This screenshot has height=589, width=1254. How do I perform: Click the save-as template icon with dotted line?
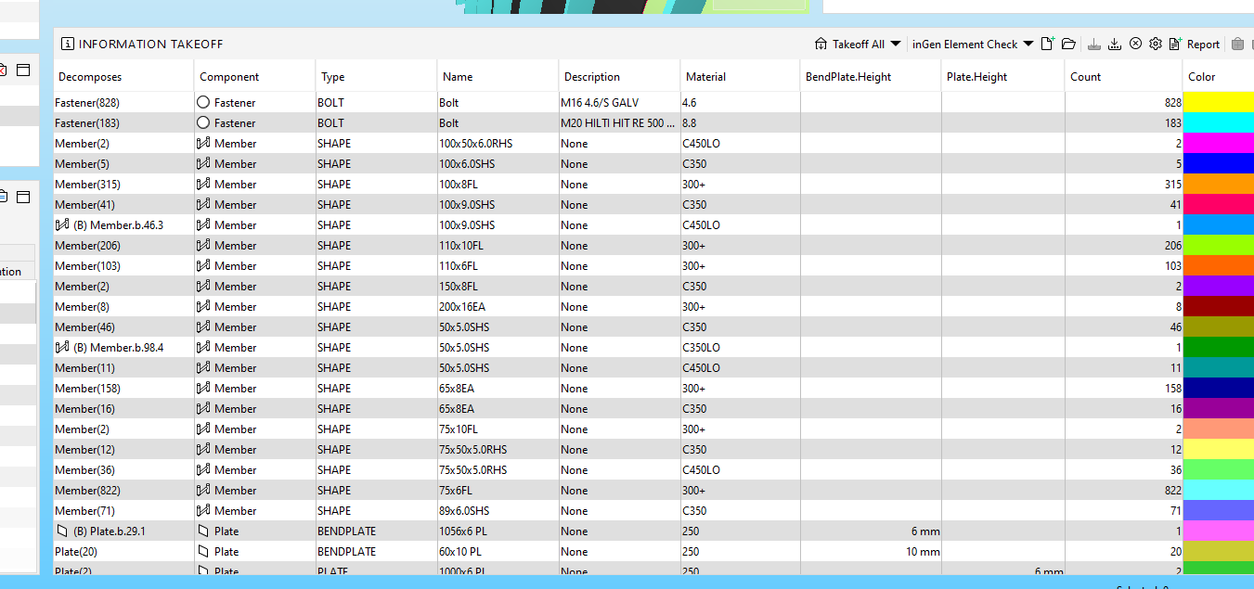point(1115,44)
